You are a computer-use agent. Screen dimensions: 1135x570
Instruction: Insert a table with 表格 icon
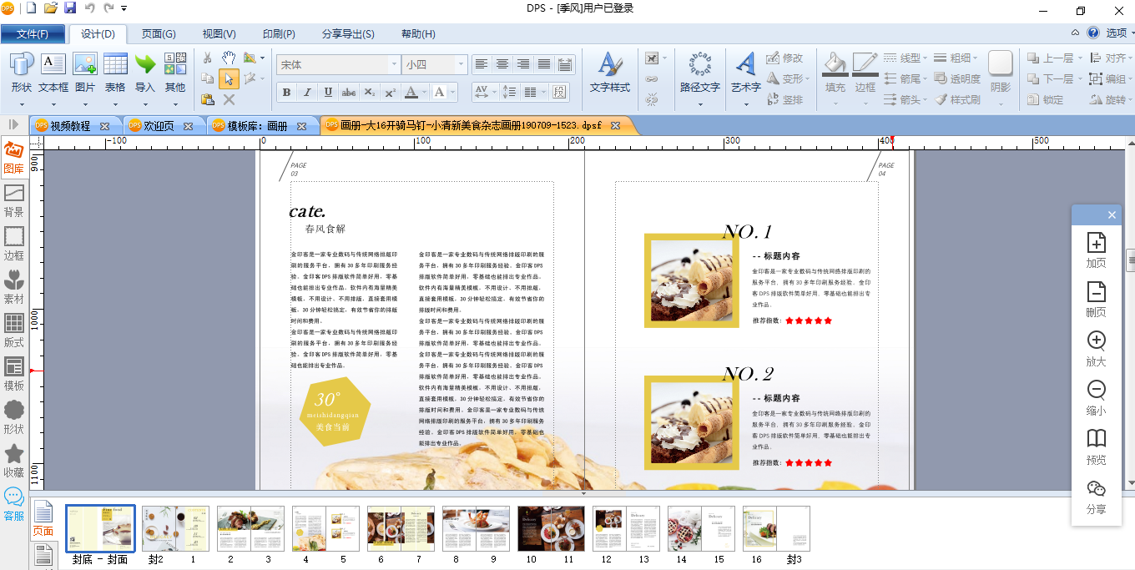click(115, 73)
